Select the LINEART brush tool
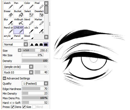The width and height of the screenshot is (130, 110). click(x=18, y=30)
